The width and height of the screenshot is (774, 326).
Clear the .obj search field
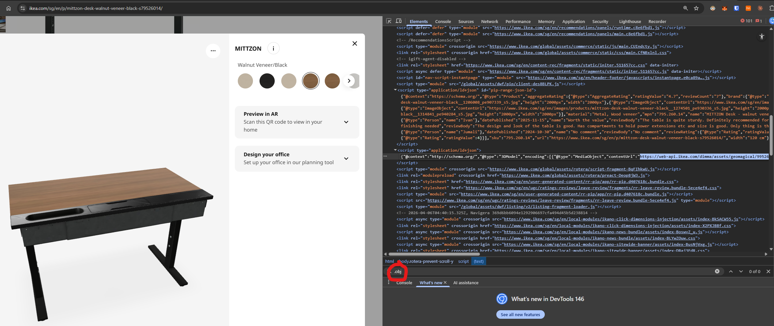click(x=717, y=271)
